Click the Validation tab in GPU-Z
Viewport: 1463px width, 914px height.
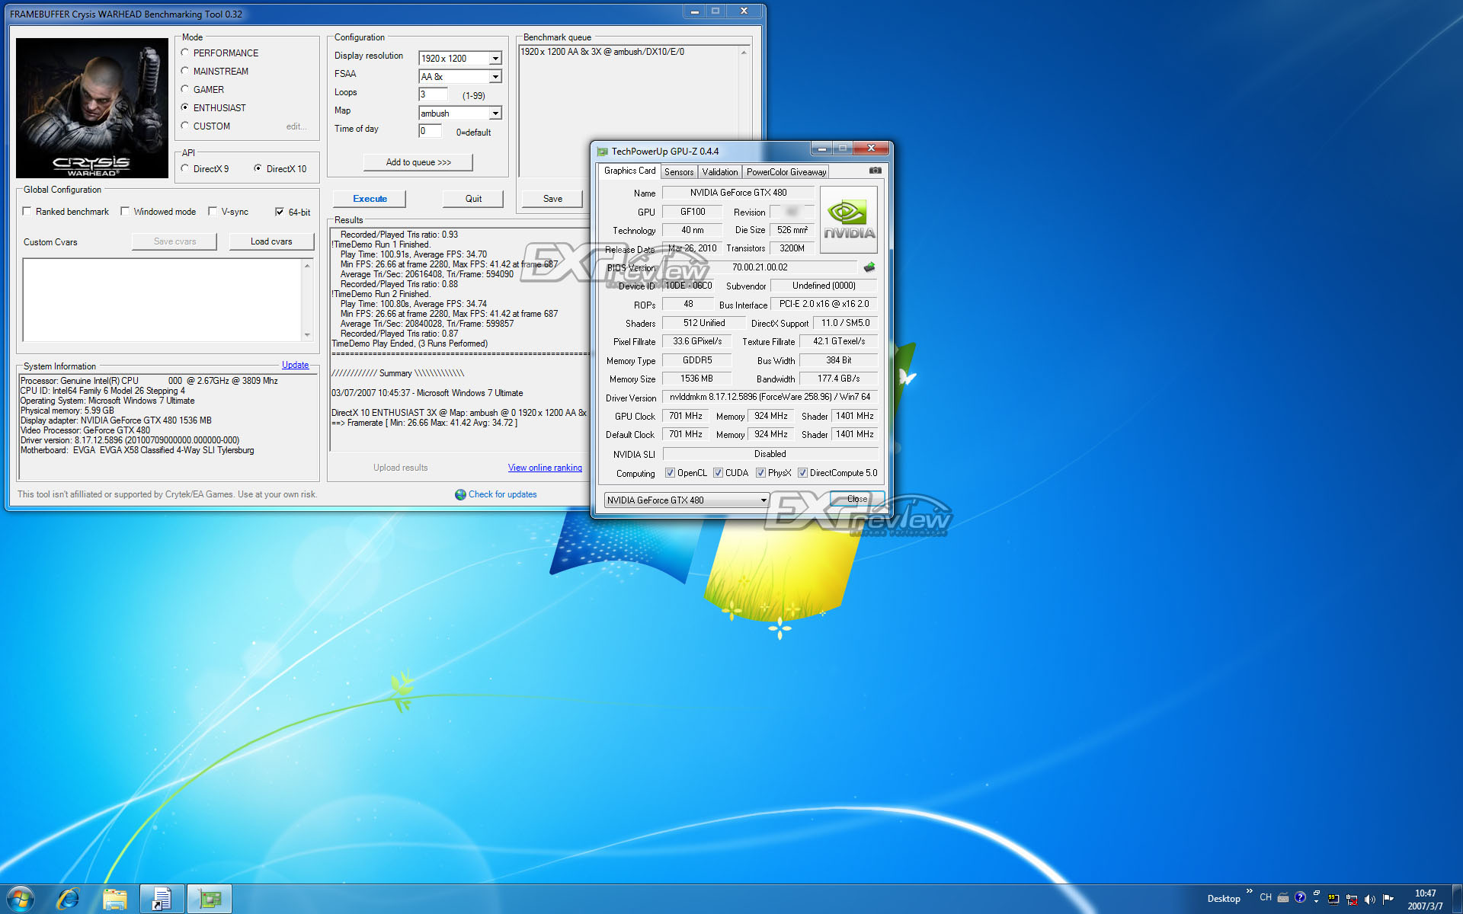pos(717,171)
